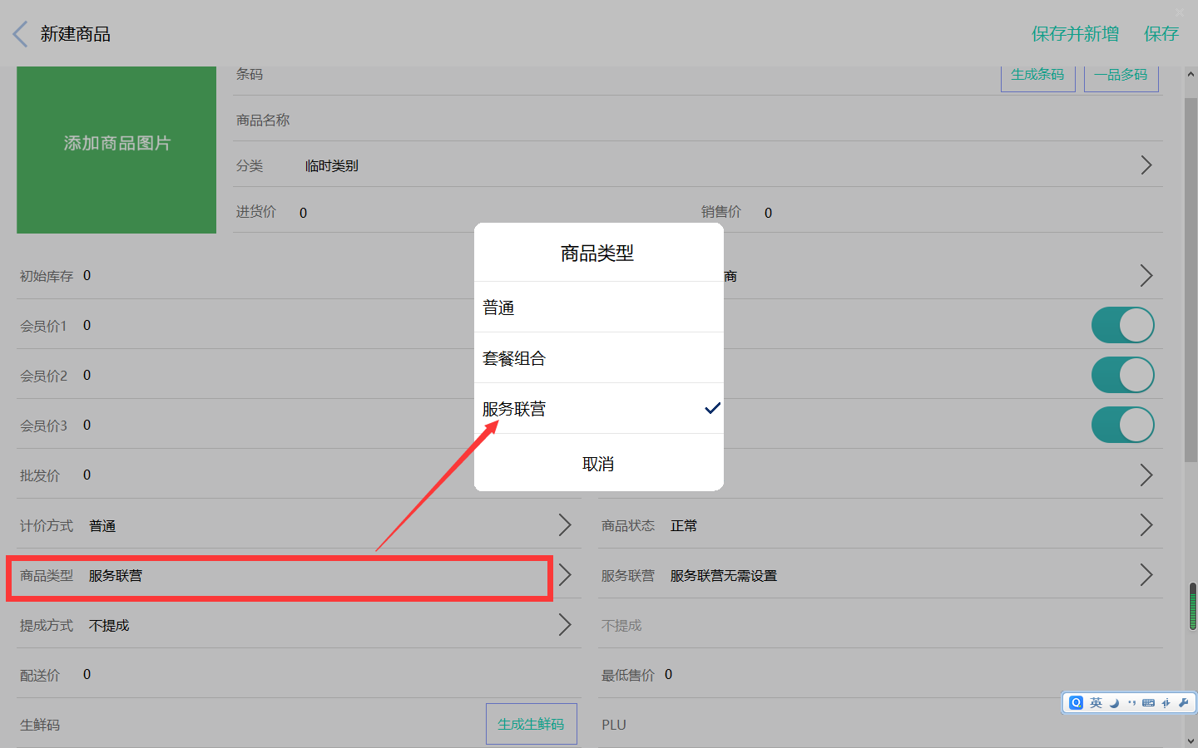The width and height of the screenshot is (1198, 748).
Task: Click the 商品类型 dialog title text
Action: click(x=597, y=253)
